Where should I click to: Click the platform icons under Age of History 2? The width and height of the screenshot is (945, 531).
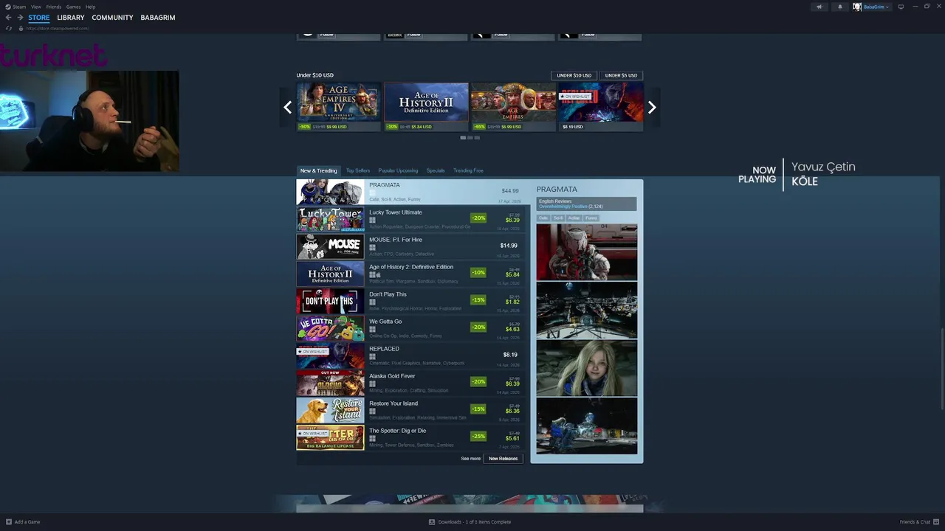(375, 274)
